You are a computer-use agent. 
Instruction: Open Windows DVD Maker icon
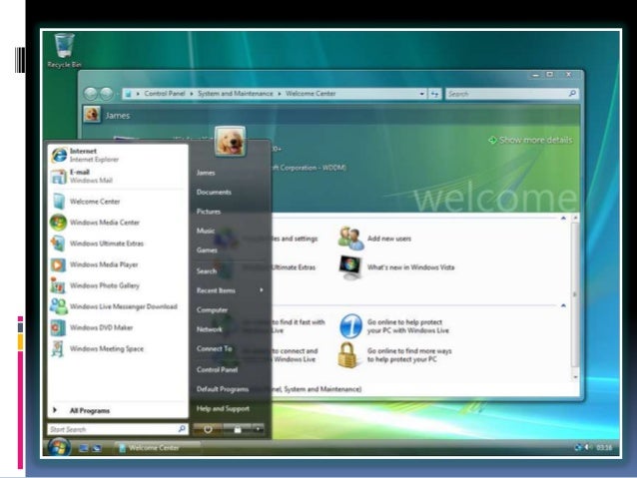[x=58, y=327]
